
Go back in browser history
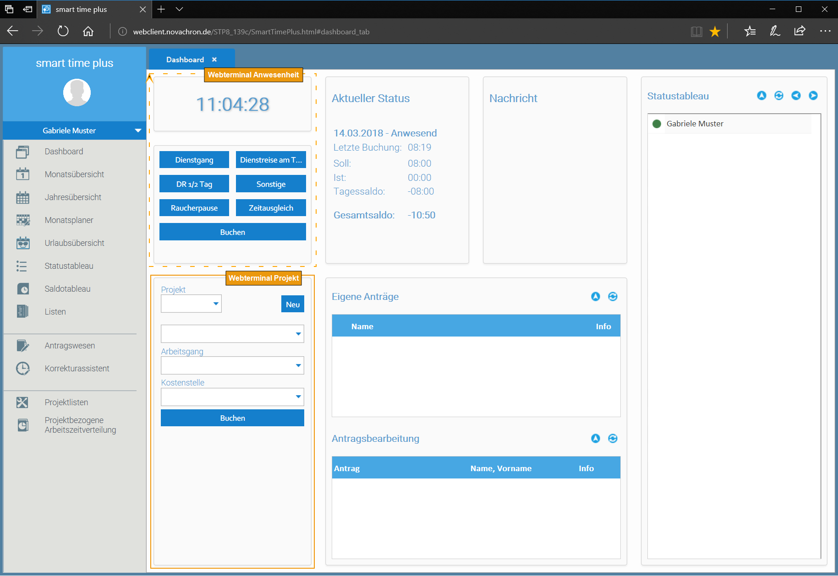coord(13,31)
